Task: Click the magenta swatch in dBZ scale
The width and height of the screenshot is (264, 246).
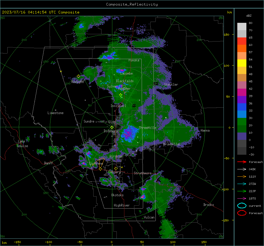Action: [x=242, y=92]
